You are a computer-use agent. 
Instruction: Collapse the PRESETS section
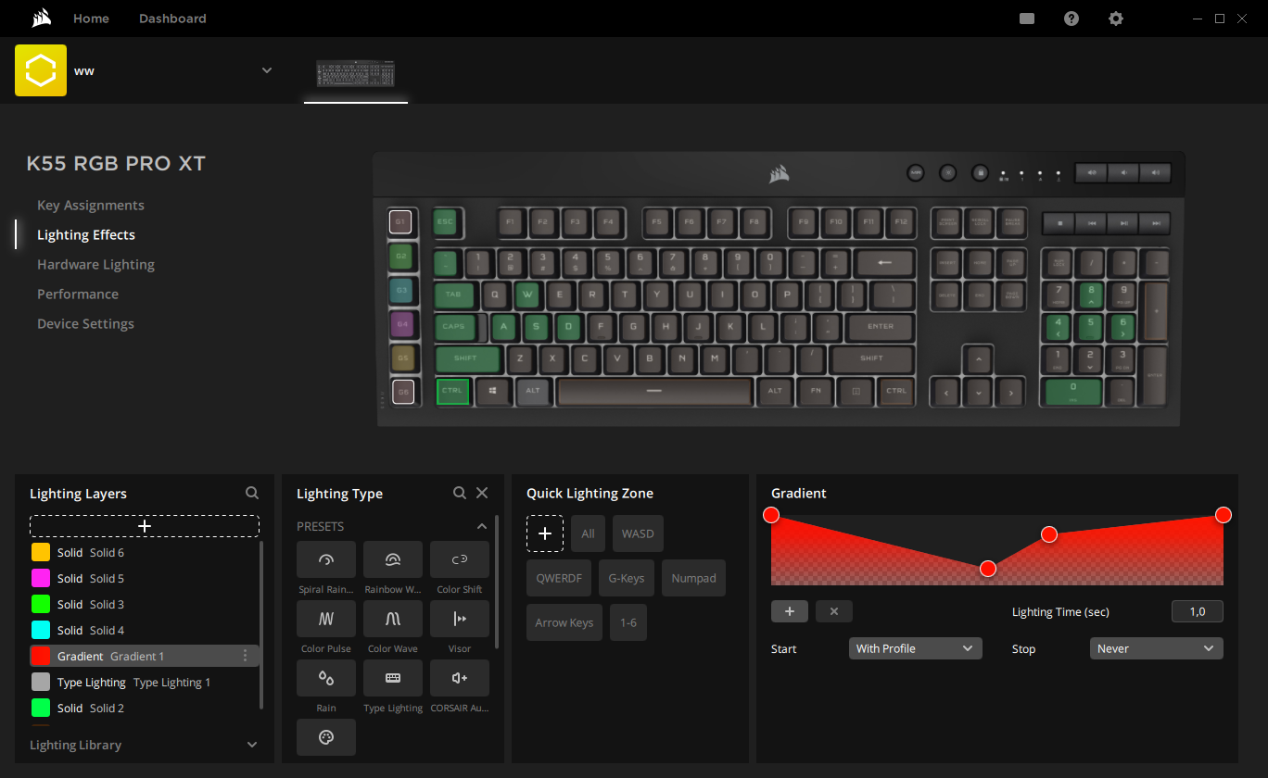point(482,526)
